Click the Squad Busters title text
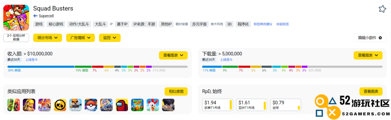The width and height of the screenshot is (391, 120). point(53,8)
